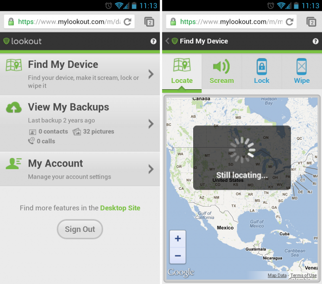322x284 pixels.
Task: Select the Wipe phone icon
Action: pyautogui.click(x=302, y=66)
